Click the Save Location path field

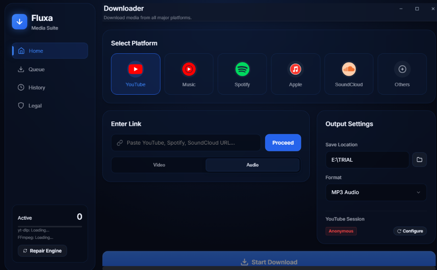tap(367, 160)
